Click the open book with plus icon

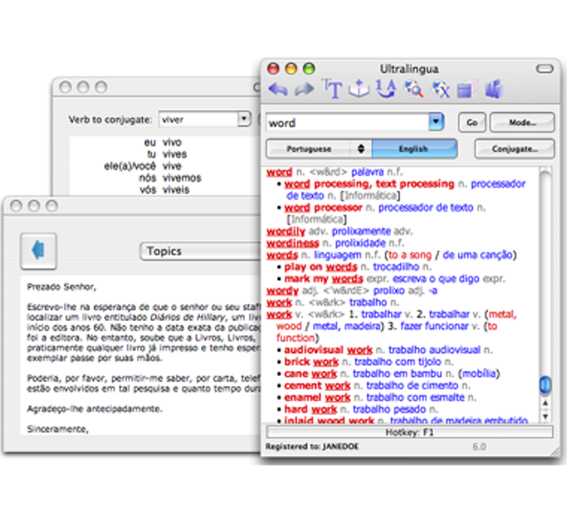[x=359, y=88]
